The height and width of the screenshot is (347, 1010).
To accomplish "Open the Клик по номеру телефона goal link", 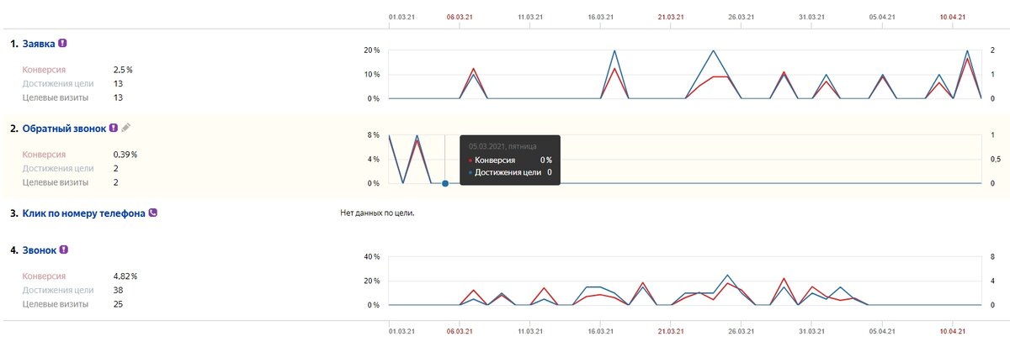I will pos(83,213).
